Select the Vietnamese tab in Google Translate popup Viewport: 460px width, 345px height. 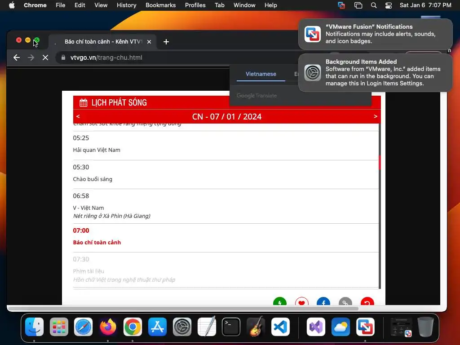point(261,74)
